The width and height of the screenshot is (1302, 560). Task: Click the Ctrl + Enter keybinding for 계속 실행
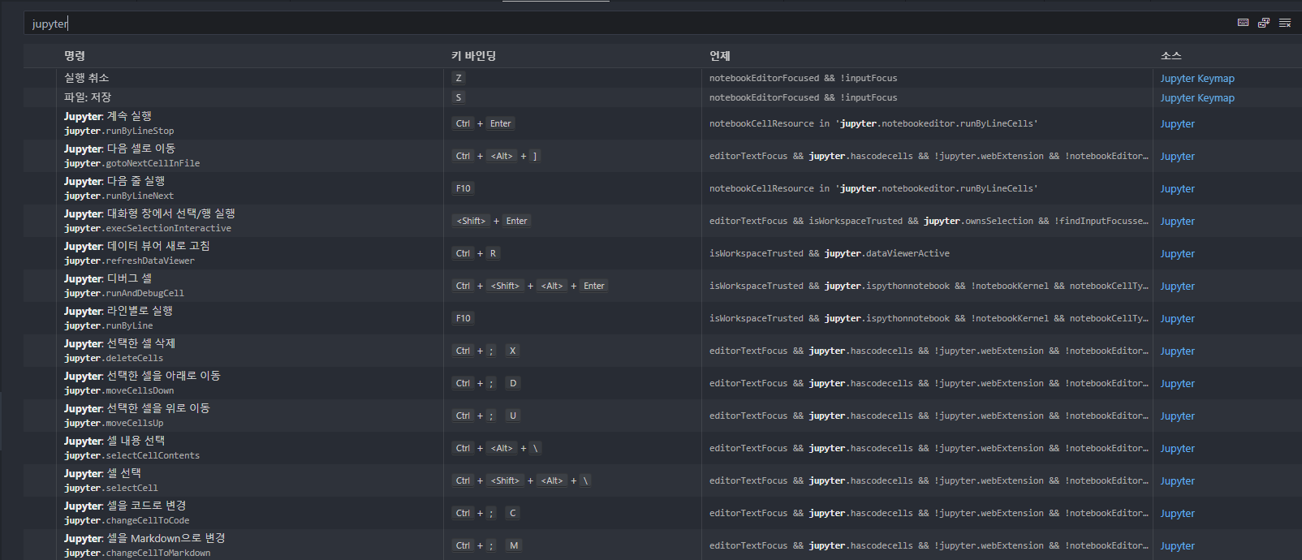click(484, 123)
